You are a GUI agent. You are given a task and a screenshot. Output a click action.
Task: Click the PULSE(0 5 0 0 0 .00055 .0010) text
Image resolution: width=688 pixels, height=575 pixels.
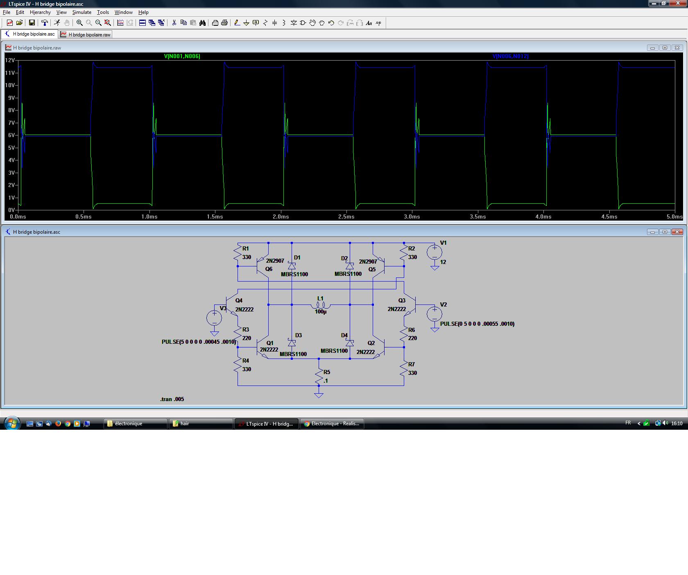477,324
